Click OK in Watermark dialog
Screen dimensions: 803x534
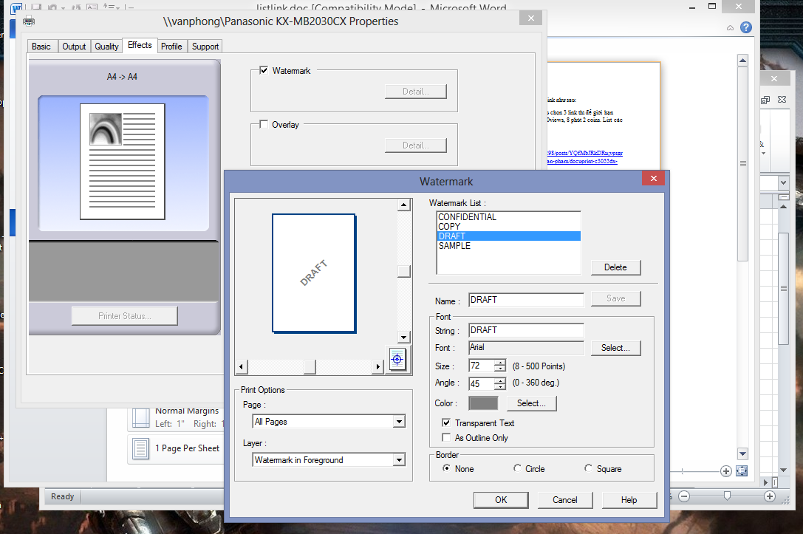[x=501, y=500]
